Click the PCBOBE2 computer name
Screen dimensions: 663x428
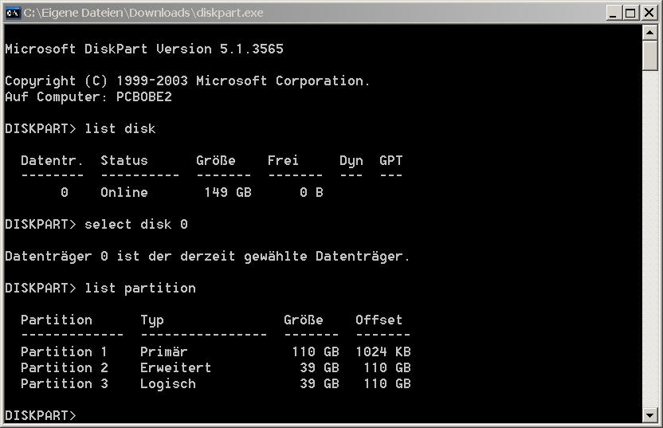point(144,97)
